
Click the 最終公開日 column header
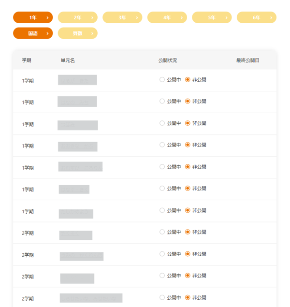pyautogui.click(x=247, y=60)
